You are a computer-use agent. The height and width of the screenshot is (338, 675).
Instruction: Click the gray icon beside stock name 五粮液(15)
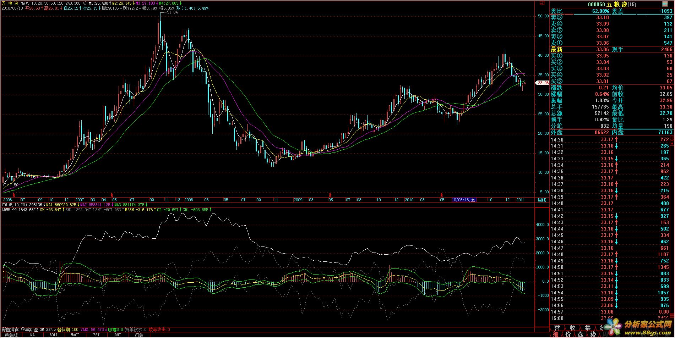pos(665,4)
